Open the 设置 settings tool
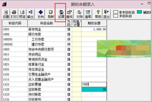The image size is (152, 102). point(6,14)
